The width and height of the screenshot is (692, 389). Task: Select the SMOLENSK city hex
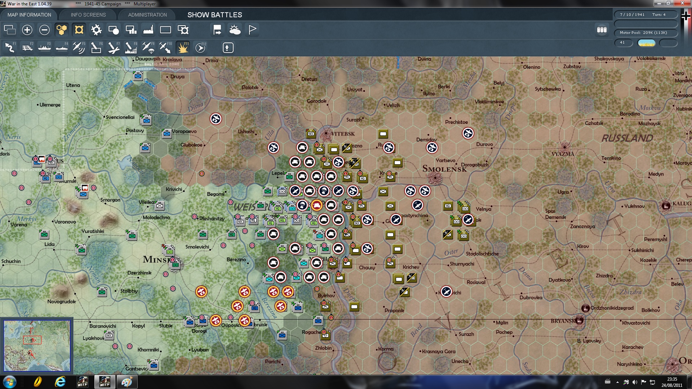point(435,178)
